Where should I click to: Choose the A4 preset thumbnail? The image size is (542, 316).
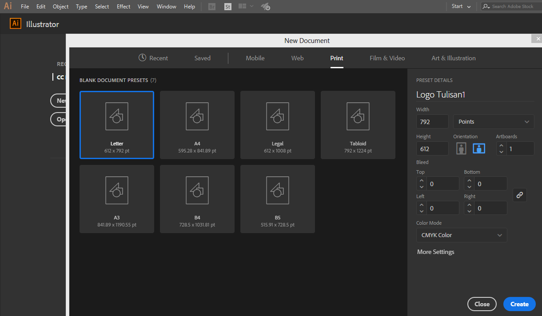click(197, 125)
